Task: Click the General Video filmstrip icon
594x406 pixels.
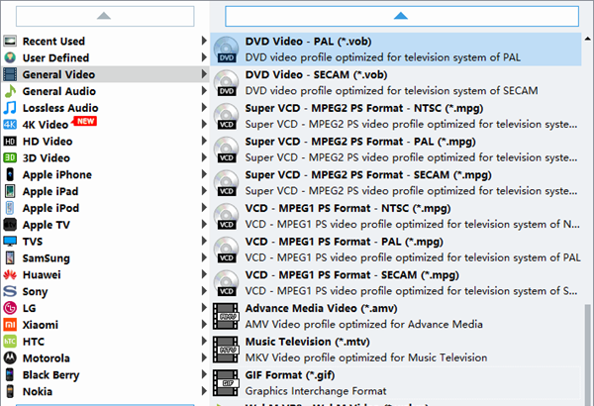Action: point(10,74)
